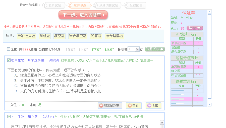The height and width of the screenshot is (128, 226).
Task: Filter by 综合填空题 question type
Action: tap(78, 36)
